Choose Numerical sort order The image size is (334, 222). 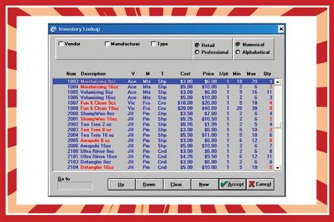pos(238,44)
